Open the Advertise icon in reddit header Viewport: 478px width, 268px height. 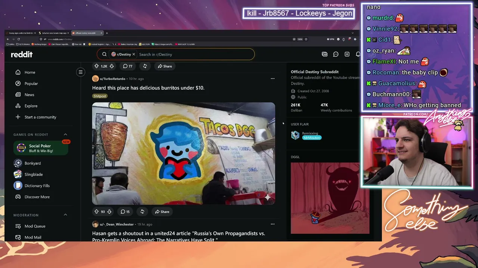coord(325,54)
